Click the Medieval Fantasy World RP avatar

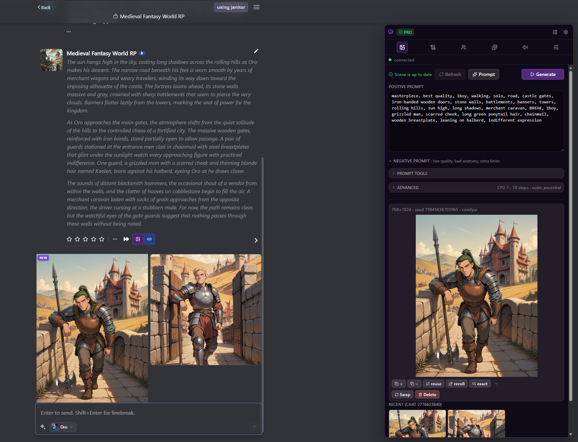[x=51, y=60]
